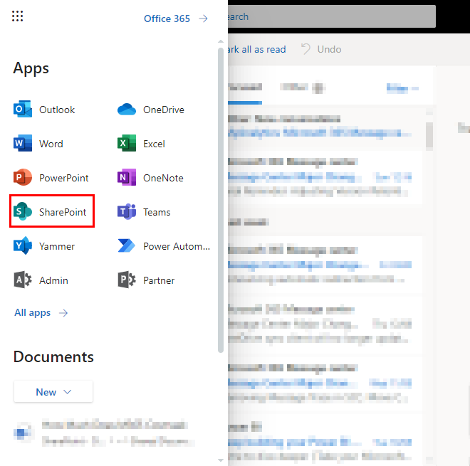Click the SharePoint label
The image size is (470, 466).
coord(63,212)
